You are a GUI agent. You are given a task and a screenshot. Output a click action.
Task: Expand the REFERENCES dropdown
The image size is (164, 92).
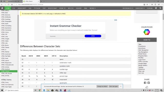click(x=128, y=8)
